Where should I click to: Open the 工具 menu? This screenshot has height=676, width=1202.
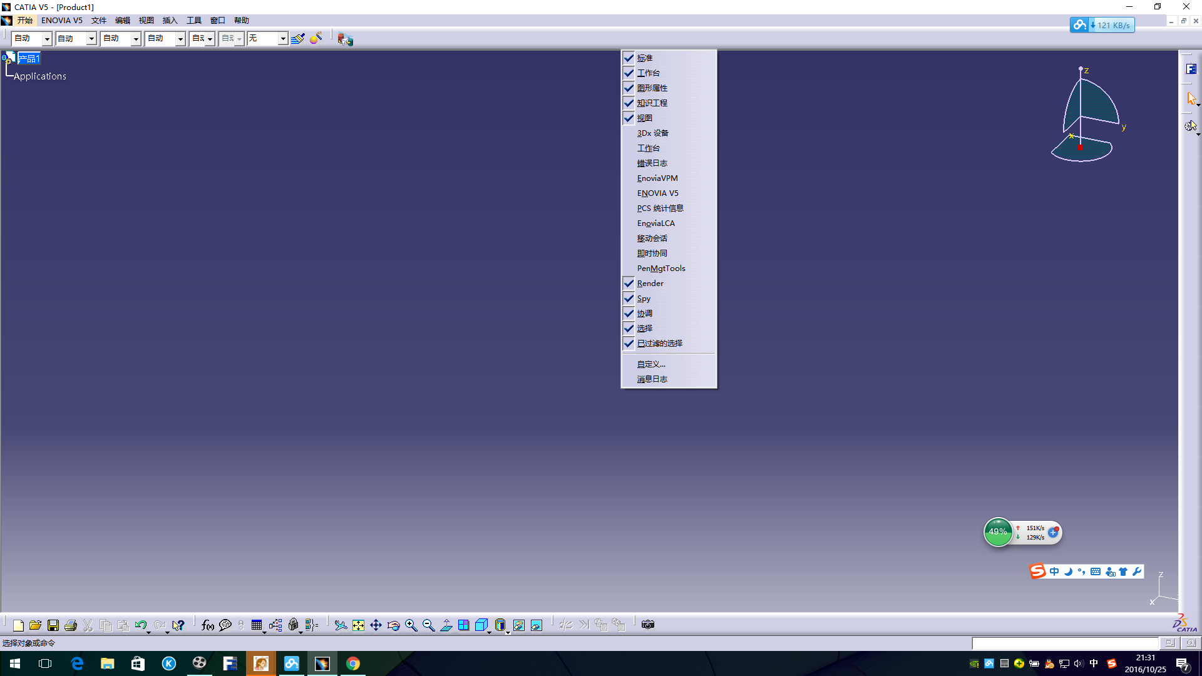pos(193,21)
